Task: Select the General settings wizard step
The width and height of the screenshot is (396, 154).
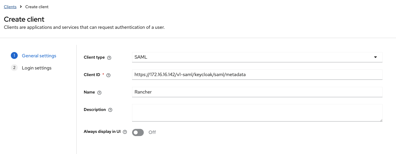Action: click(39, 56)
